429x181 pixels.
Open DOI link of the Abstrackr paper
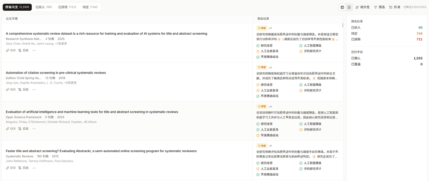pos(11,168)
